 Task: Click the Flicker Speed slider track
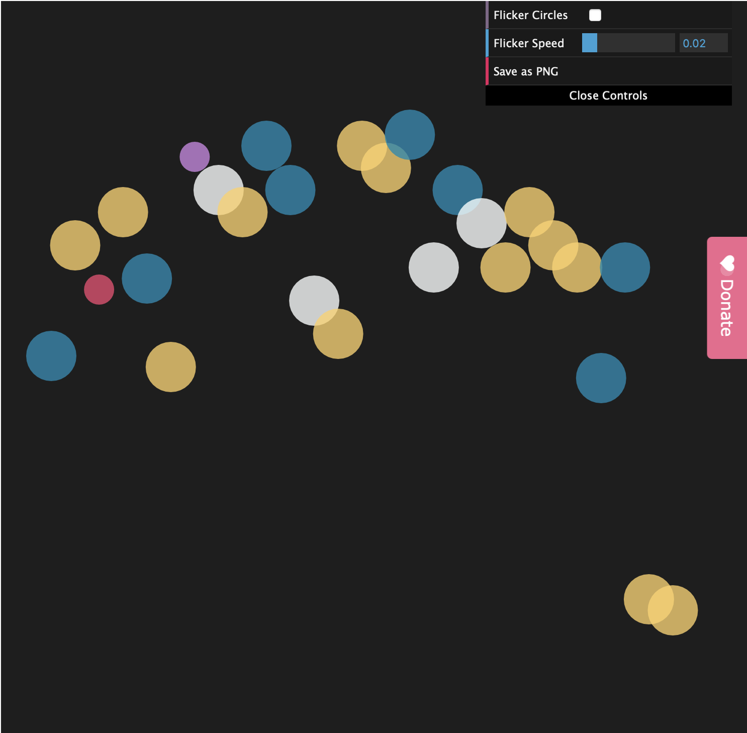point(628,43)
